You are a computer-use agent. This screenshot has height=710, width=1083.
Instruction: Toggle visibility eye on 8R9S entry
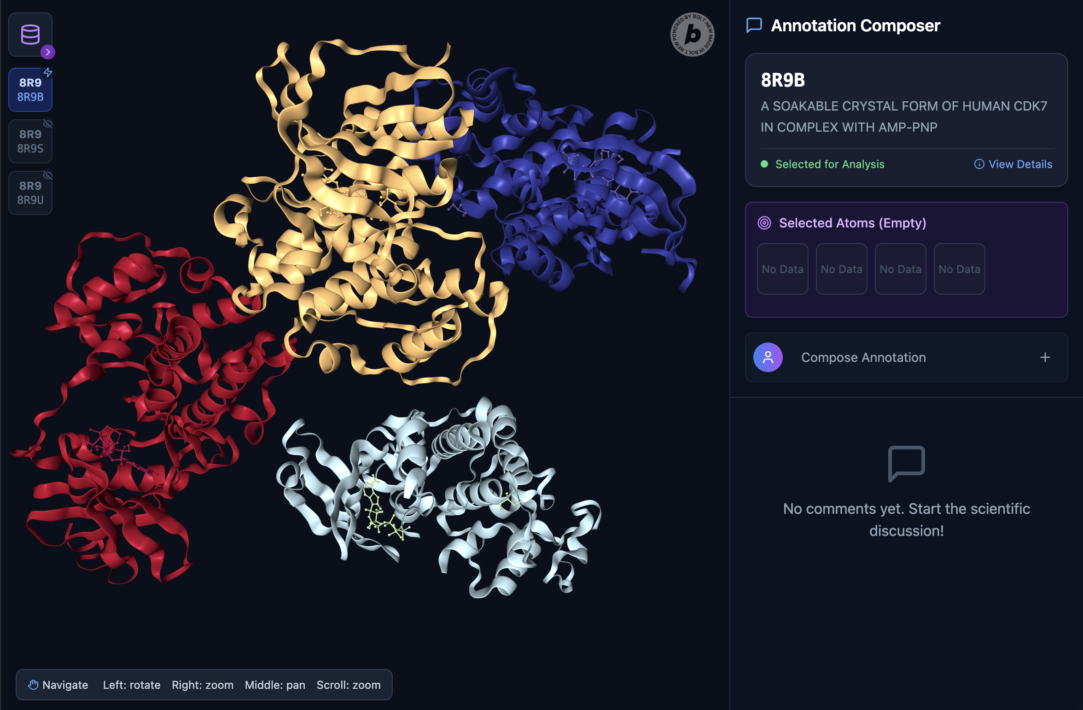(48, 124)
